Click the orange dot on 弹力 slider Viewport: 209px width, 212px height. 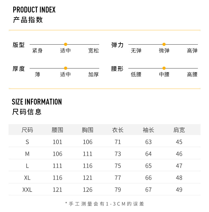[164, 44]
